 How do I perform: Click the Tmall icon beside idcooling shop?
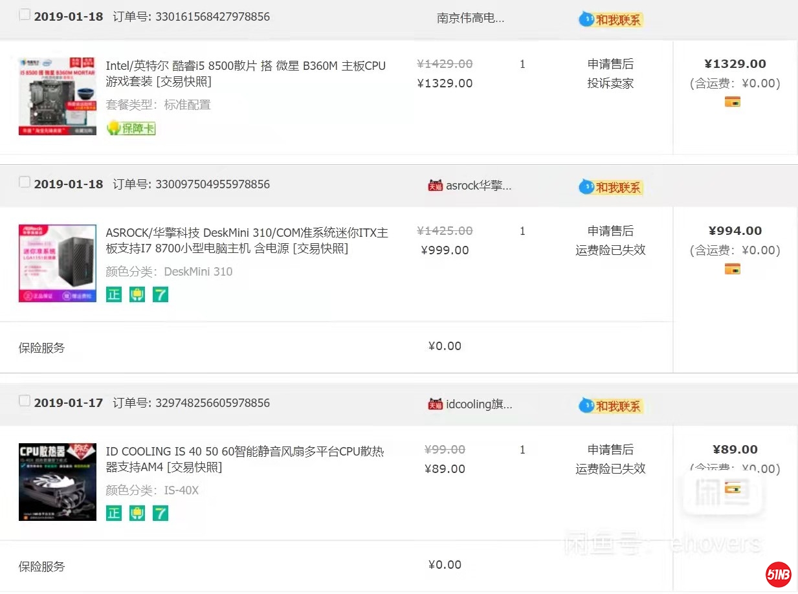coord(435,404)
